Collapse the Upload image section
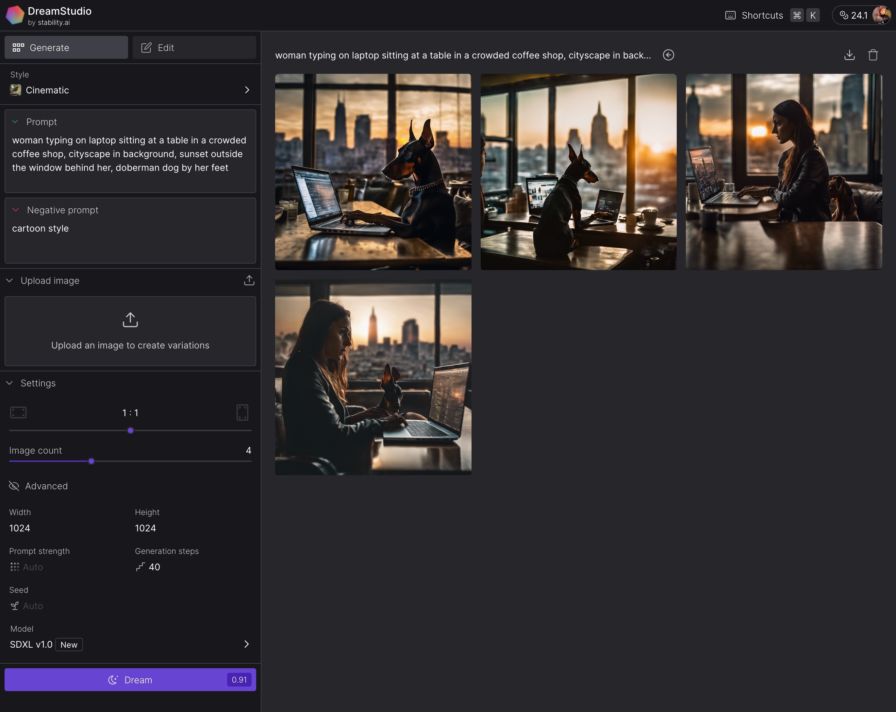 tap(9, 281)
